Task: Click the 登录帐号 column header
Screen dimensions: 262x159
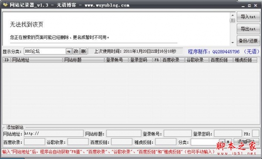Action: [117, 60]
